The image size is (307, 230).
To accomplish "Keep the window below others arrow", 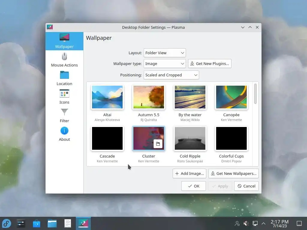I will pyautogui.click(x=243, y=27).
